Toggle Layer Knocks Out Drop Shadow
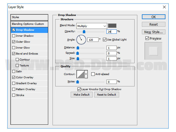This screenshot has height=132, width=176. tap(79, 89)
